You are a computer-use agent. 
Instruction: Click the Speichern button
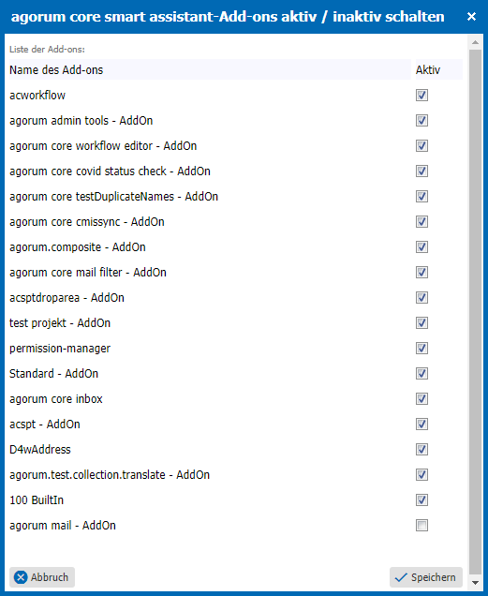[x=425, y=577]
